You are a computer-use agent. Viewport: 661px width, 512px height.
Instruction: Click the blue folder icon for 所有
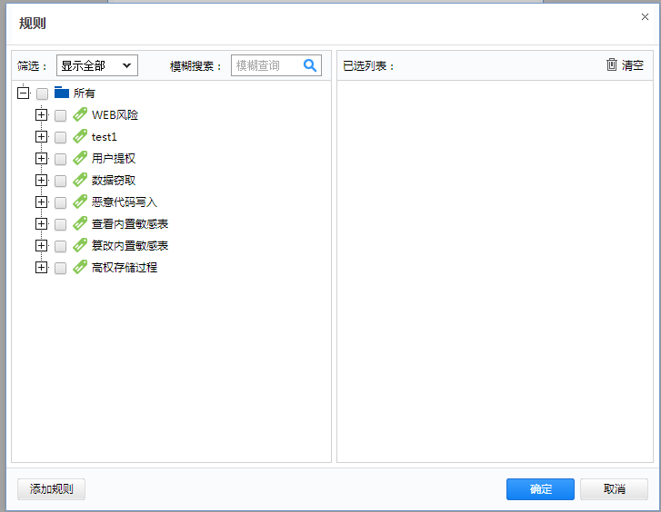[62, 93]
